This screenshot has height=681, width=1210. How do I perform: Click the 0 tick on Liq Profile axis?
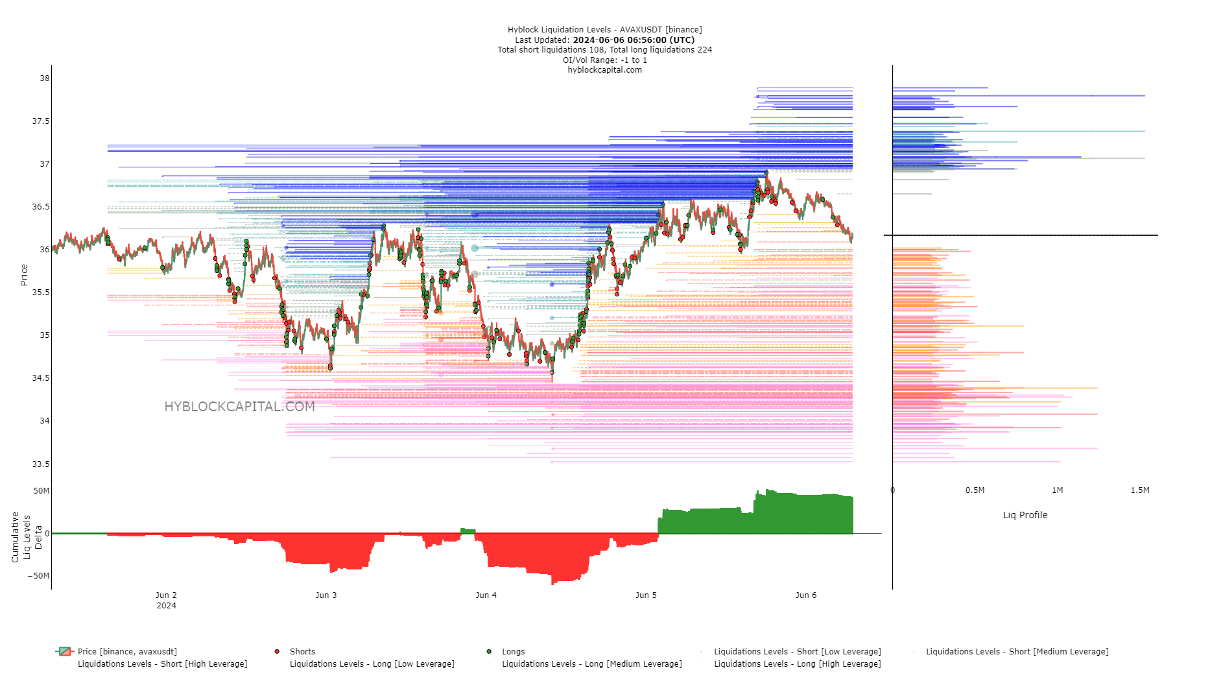pyautogui.click(x=893, y=490)
